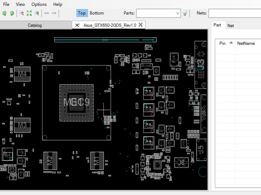Switch to Top board side
This screenshot has width=261, height=195.
point(82,13)
